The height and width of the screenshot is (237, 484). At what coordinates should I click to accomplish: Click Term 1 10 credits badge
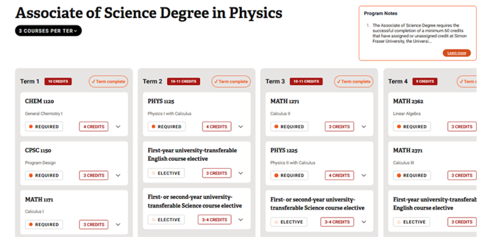point(58,82)
